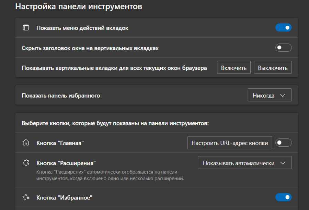Click the Расширения button description text
309x210 pixels.
click(106, 175)
